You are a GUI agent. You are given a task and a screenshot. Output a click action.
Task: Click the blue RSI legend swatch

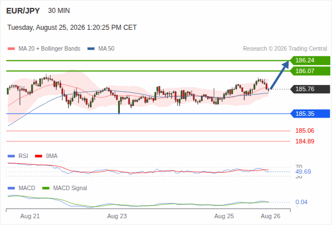click(11, 156)
